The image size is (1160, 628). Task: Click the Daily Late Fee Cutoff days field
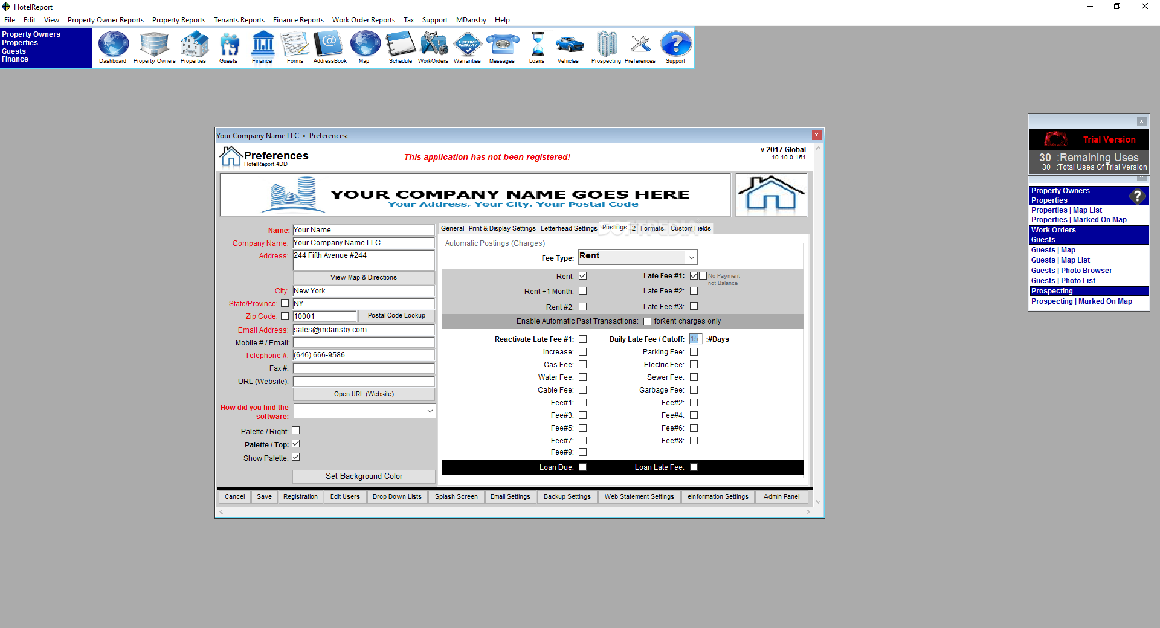click(x=695, y=339)
